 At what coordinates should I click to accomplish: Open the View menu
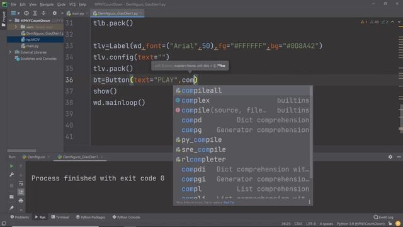click(x=33, y=4)
